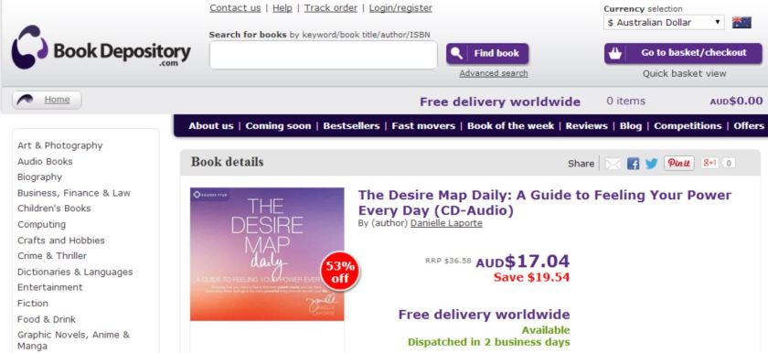This screenshot has width=768, height=353.
Task: Share on Twitter bird icon
Action: [651, 164]
